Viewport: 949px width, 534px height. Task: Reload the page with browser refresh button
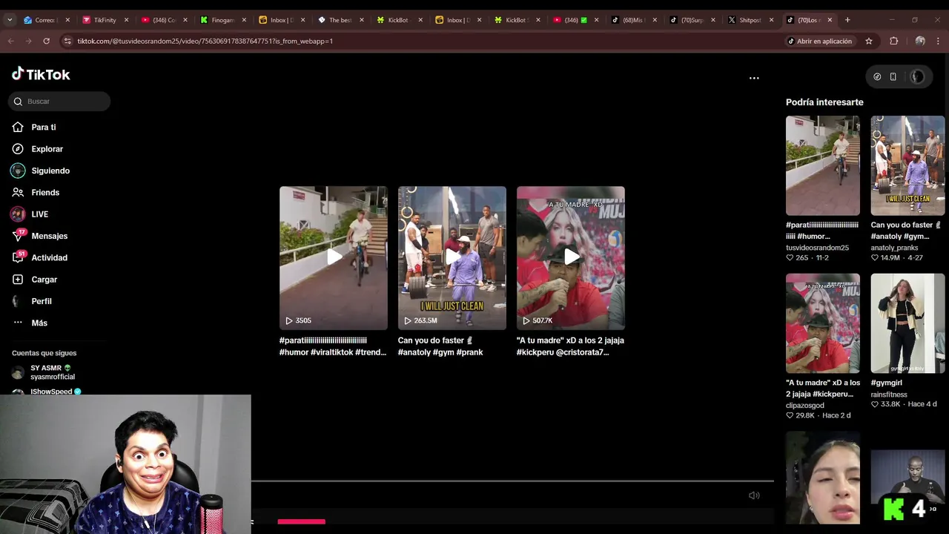click(x=46, y=41)
